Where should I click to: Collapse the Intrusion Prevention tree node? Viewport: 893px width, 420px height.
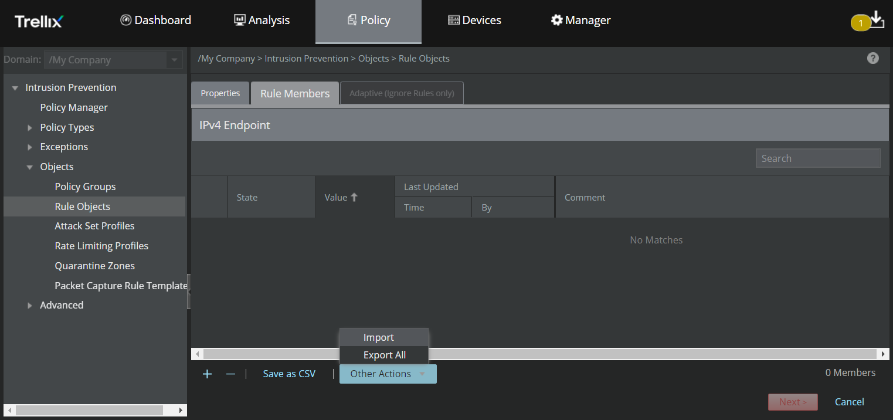[x=15, y=88]
